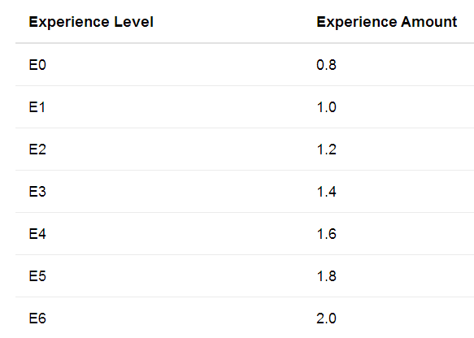Image resolution: width=474 pixels, height=338 pixels.
Task: Click the Experience Amount column header
Action: (387, 22)
